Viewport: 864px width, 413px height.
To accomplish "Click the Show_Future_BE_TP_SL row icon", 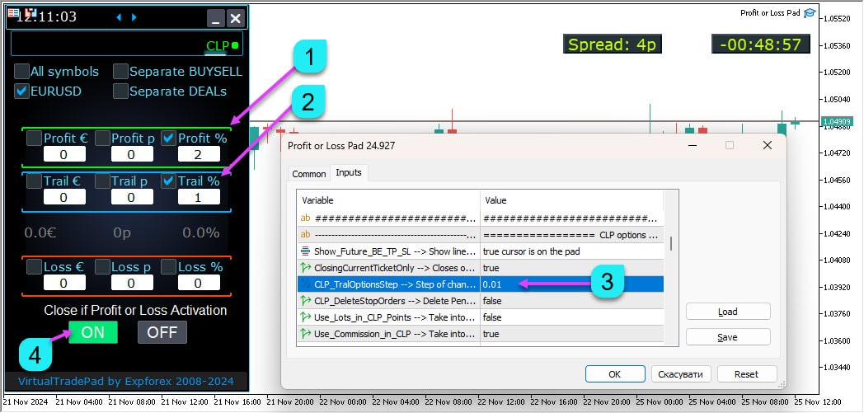I will point(305,251).
